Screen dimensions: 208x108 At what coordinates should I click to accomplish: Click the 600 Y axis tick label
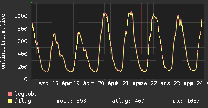pos(22,41)
